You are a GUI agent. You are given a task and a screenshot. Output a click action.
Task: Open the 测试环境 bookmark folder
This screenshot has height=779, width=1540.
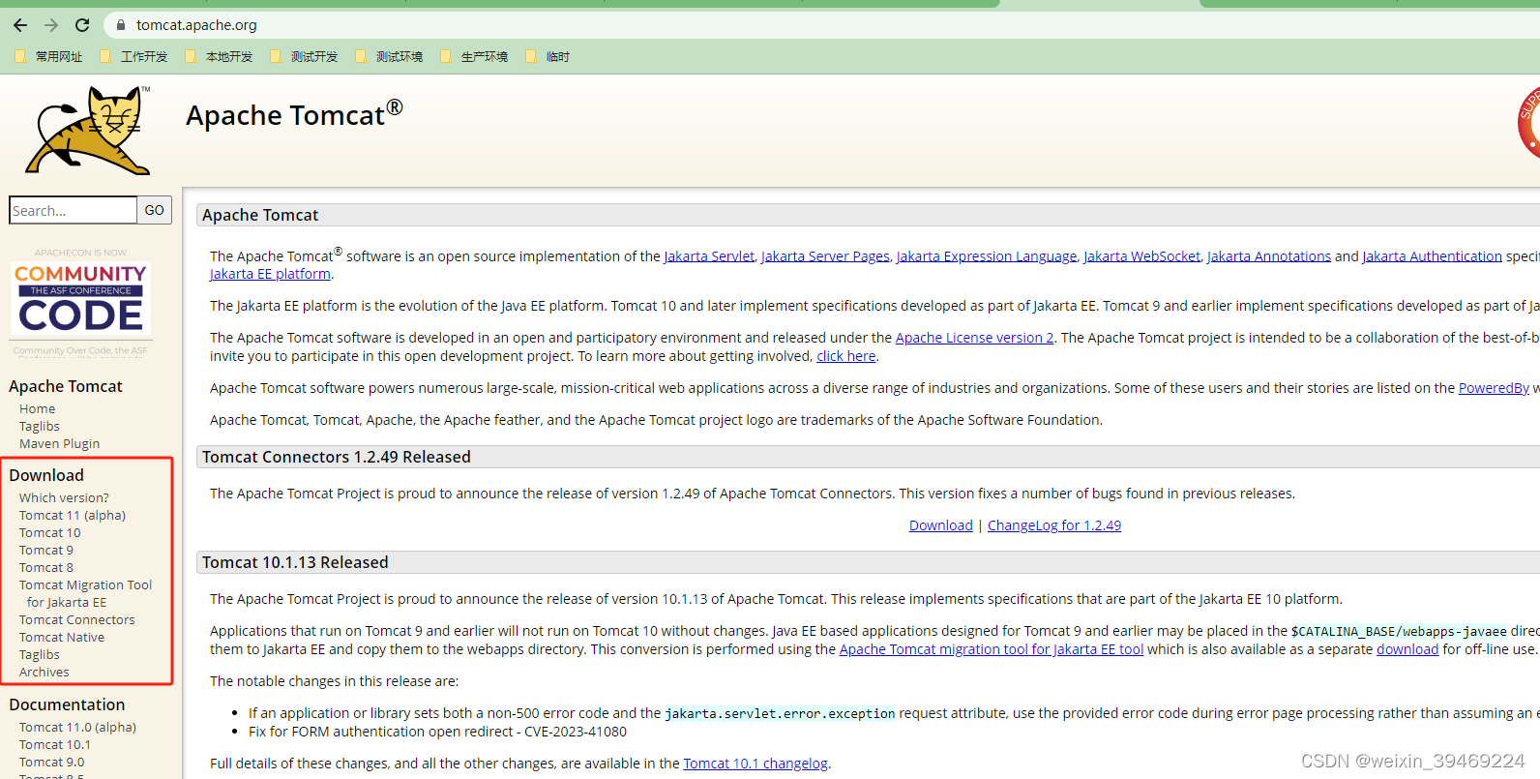tap(389, 57)
